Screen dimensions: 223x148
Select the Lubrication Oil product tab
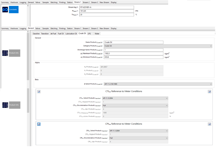pos(71,34)
